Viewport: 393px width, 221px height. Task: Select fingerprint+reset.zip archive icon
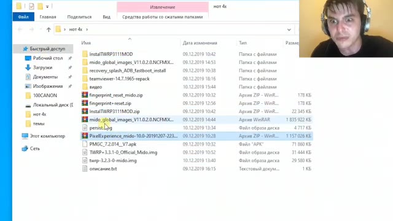pyautogui.click(x=85, y=103)
